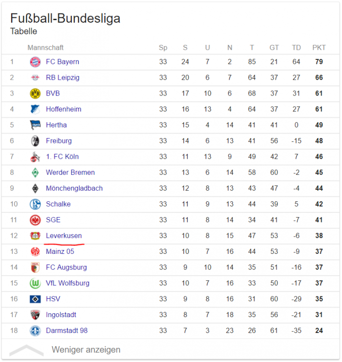342x362 pixels.
Task: Click the Werder Bremen diamond logo
Action: click(35, 173)
